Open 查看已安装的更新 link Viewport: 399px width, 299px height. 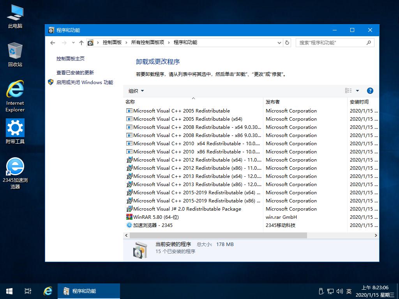tap(75, 73)
